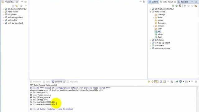Expand wifi-sniffer in Project Explorer
The height and width of the screenshot is (112, 199).
coord(3,20)
